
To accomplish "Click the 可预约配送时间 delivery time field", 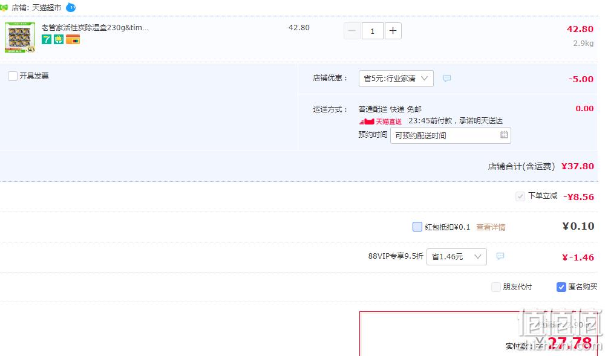I will pyautogui.click(x=451, y=135).
